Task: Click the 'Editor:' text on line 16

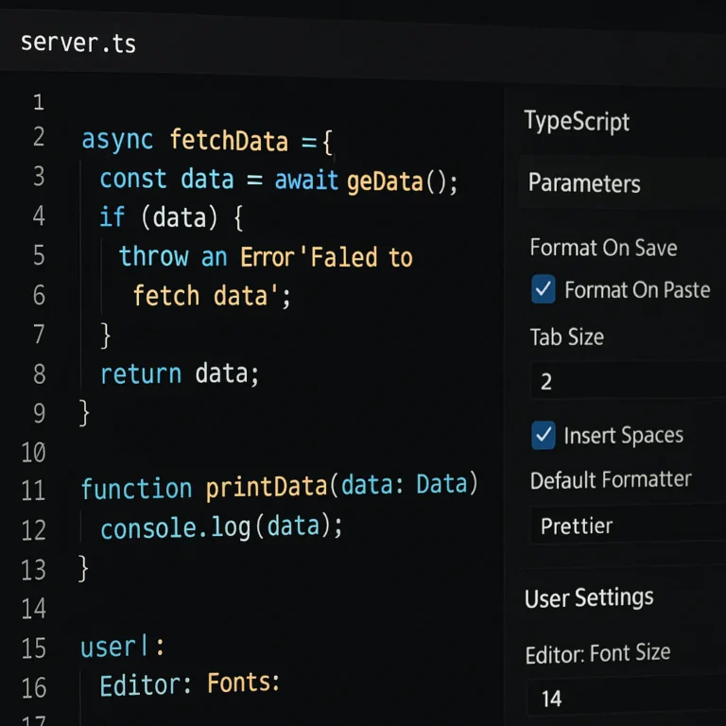Action: pyautogui.click(x=146, y=686)
